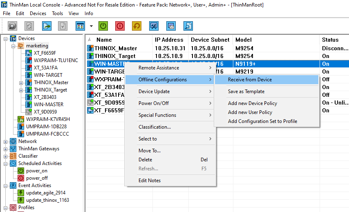The image size is (349, 212).
Task: Select XT_F6659F in the device tree
Action: coord(45,53)
